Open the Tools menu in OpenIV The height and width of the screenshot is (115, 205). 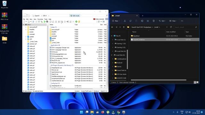[x=46, y=19]
